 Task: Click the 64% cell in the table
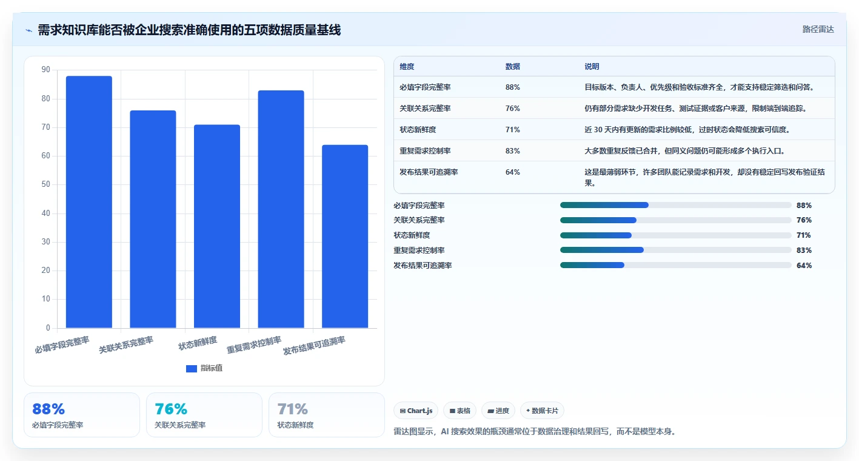coord(512,172)
